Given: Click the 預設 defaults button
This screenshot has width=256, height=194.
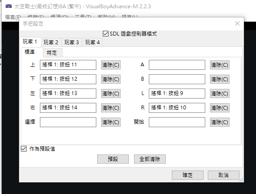Looking at the screenshot, I should point(113,159).
